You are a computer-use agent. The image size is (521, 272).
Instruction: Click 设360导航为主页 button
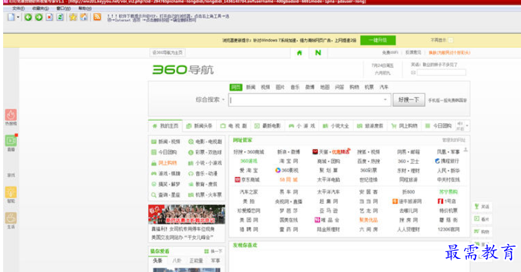[x=167, y=53]
